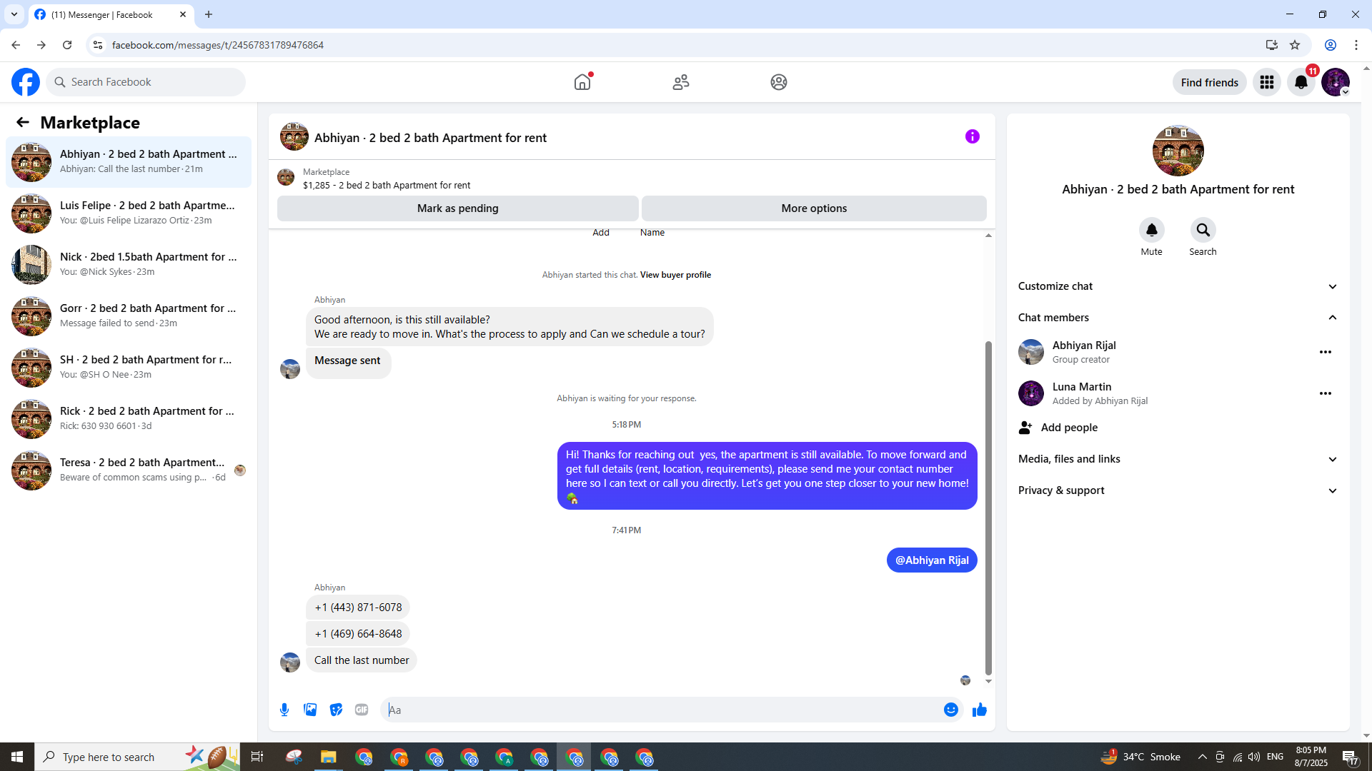Choose a sticker
This screenshot has height=771, width=1372.
(336, 710)
